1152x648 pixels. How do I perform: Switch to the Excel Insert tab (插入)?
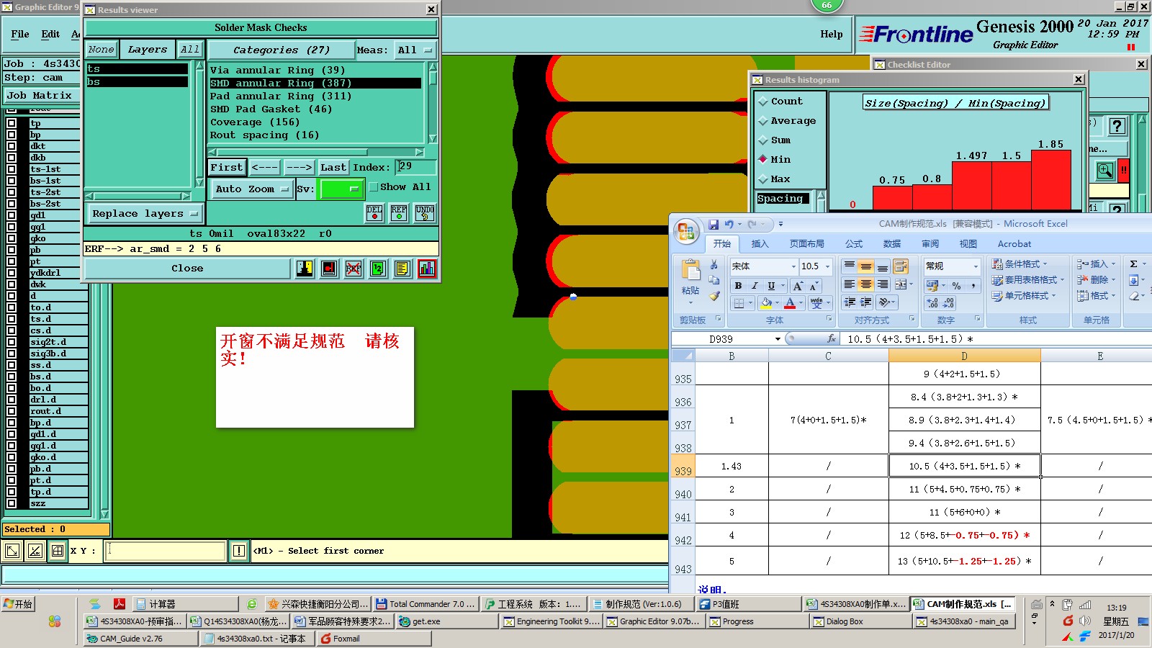[760, 244]
